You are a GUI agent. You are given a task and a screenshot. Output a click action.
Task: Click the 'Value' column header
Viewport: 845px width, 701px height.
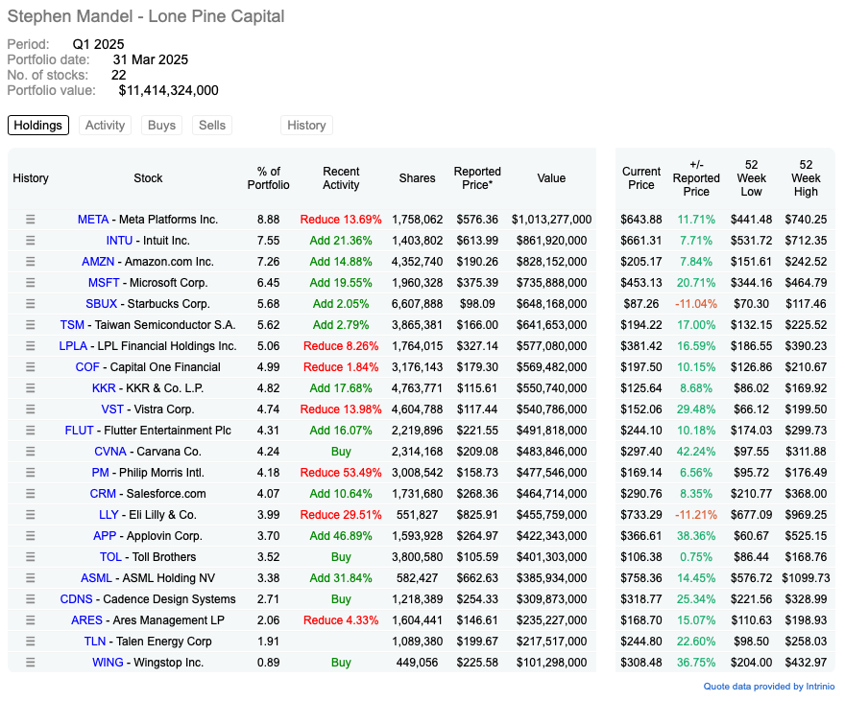click(x=551, y=178)
